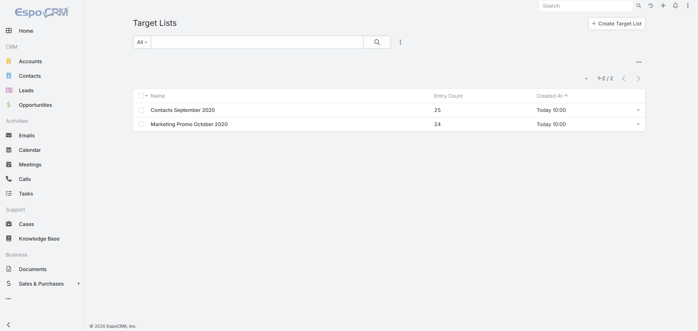
Task: Check the Contacts September 2020 row checkbox
Action: coord(141,110)
